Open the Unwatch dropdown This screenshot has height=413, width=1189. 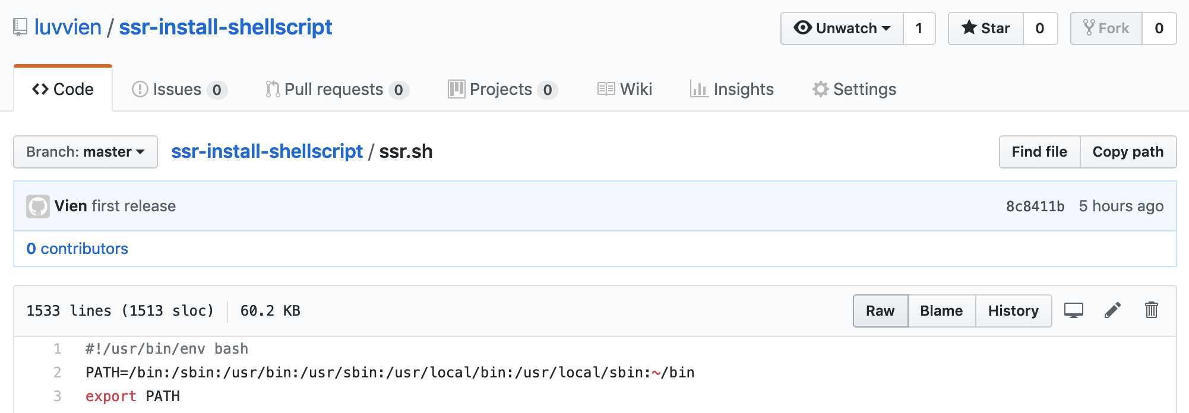pyautogui.click(x=842, y=28)
